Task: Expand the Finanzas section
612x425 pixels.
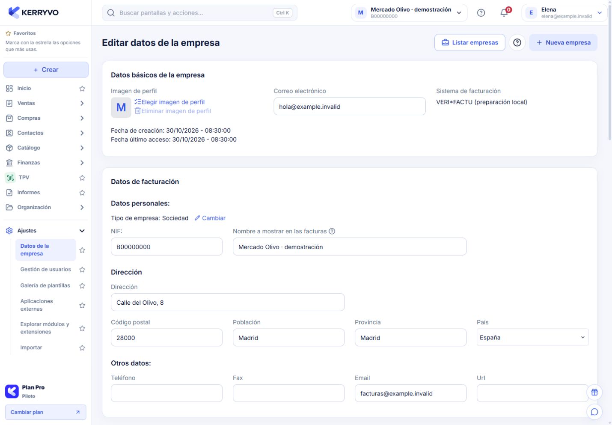Action: click(x=82, y=163)
